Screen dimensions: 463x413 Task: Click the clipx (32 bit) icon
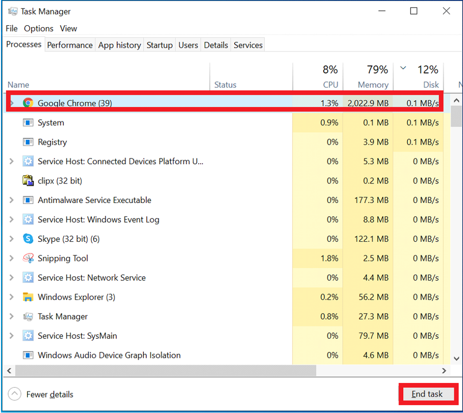pyautogui.click(x=28, y=181)
